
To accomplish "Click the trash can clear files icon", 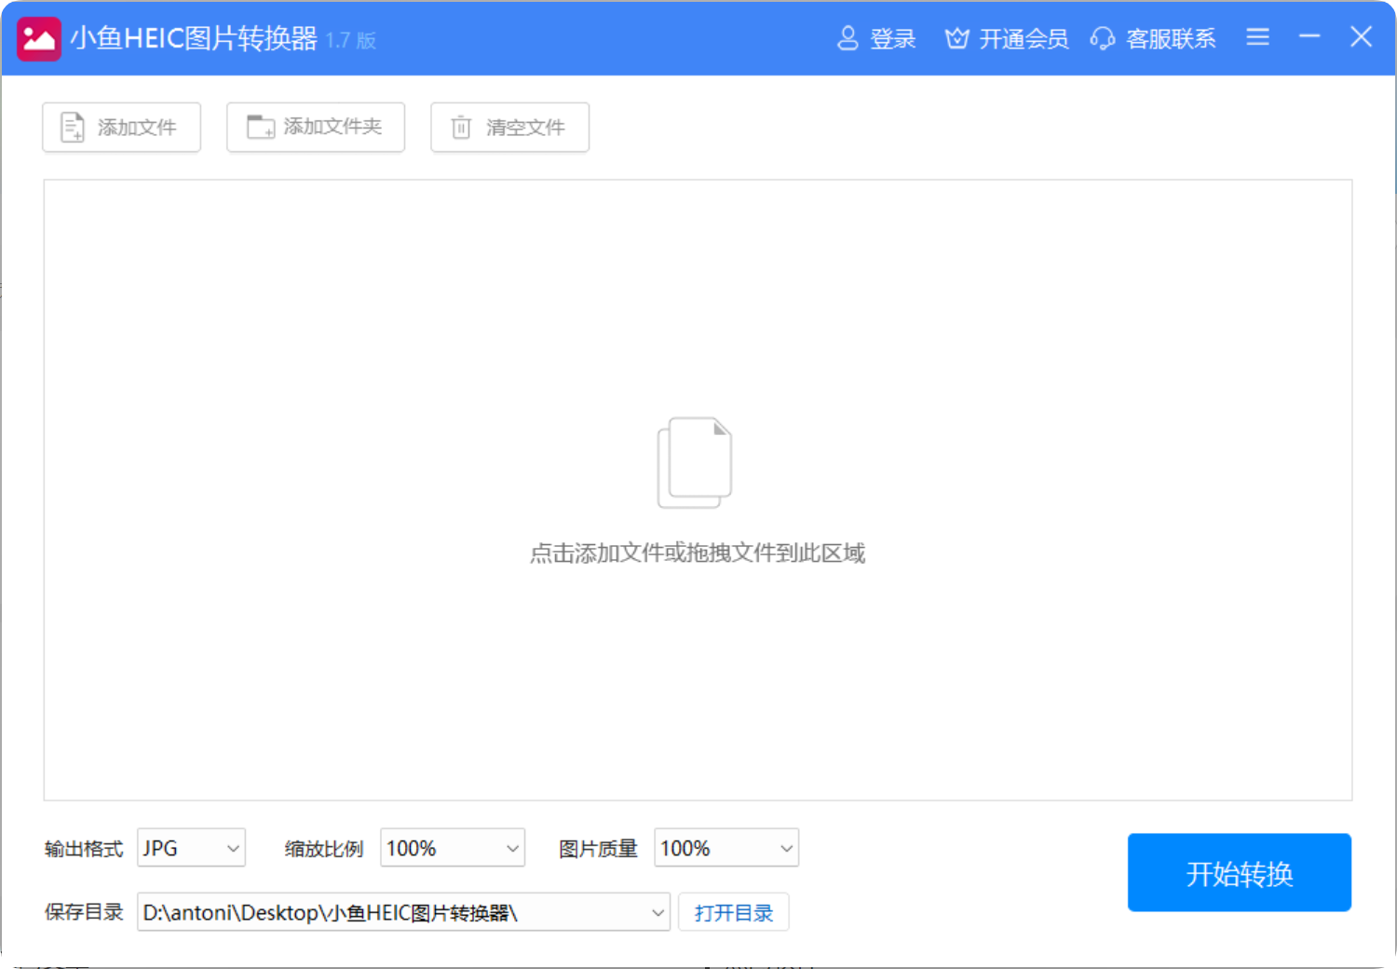I will [461, 127].
